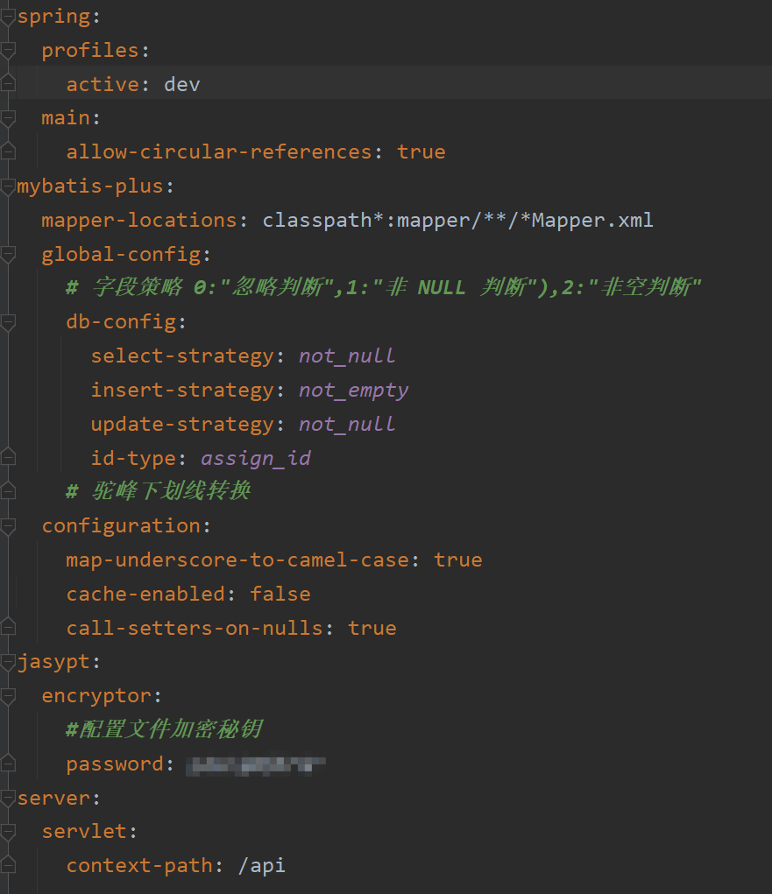Viewport: 772px width, 894px height.
Task: Click the not_null value of update-strategy
Action: (x=347, y=424)
